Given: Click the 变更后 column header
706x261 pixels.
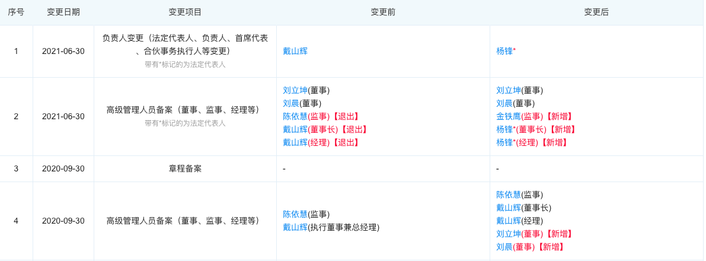Looking at the screenshot, I should click(596, 12).
